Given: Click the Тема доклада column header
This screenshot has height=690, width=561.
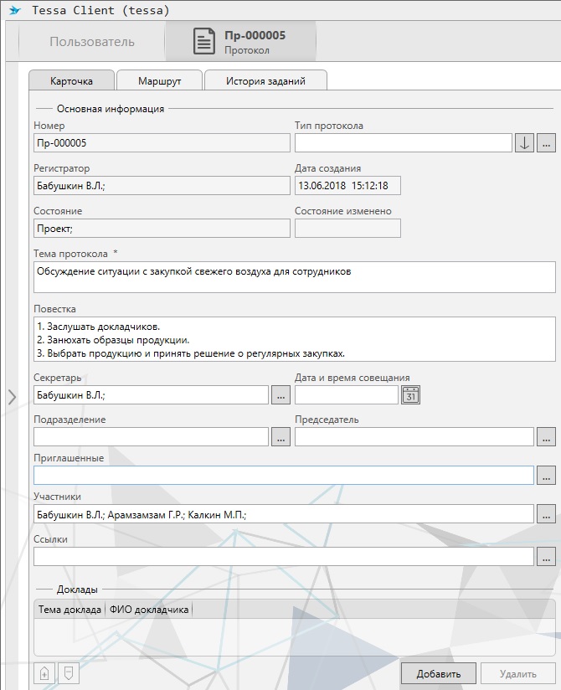Looking at the screenshot, I should (x=69, y=610).
